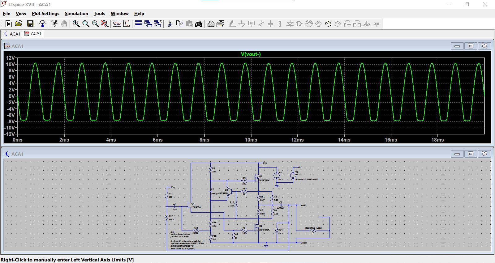Open Print Setup with the toolbar icon
The image size is (495, 263).
220,24
